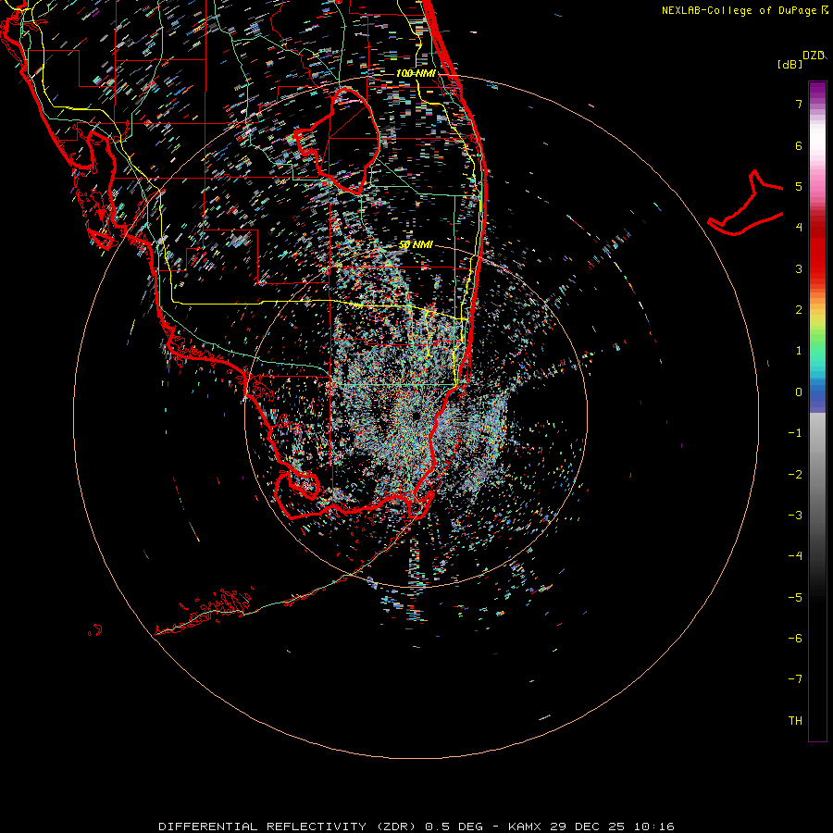Click the -7 tick label on the scale
Image resolution: width=833 pixels, height=833 pixels.
[795, 679]
